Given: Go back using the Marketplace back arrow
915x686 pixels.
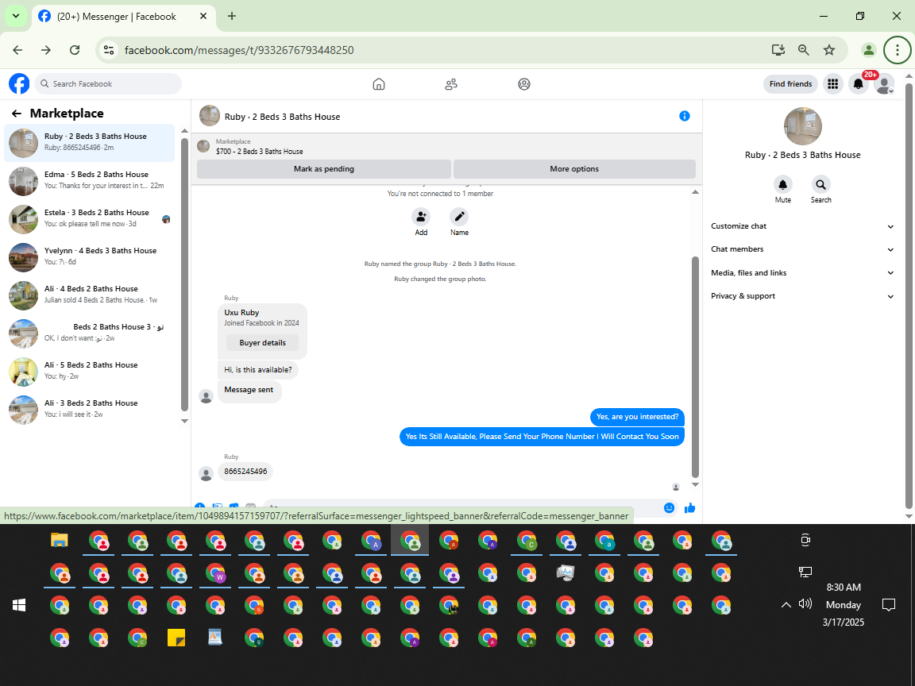Looking at the screenshot, I should click(x=17, y=114).
